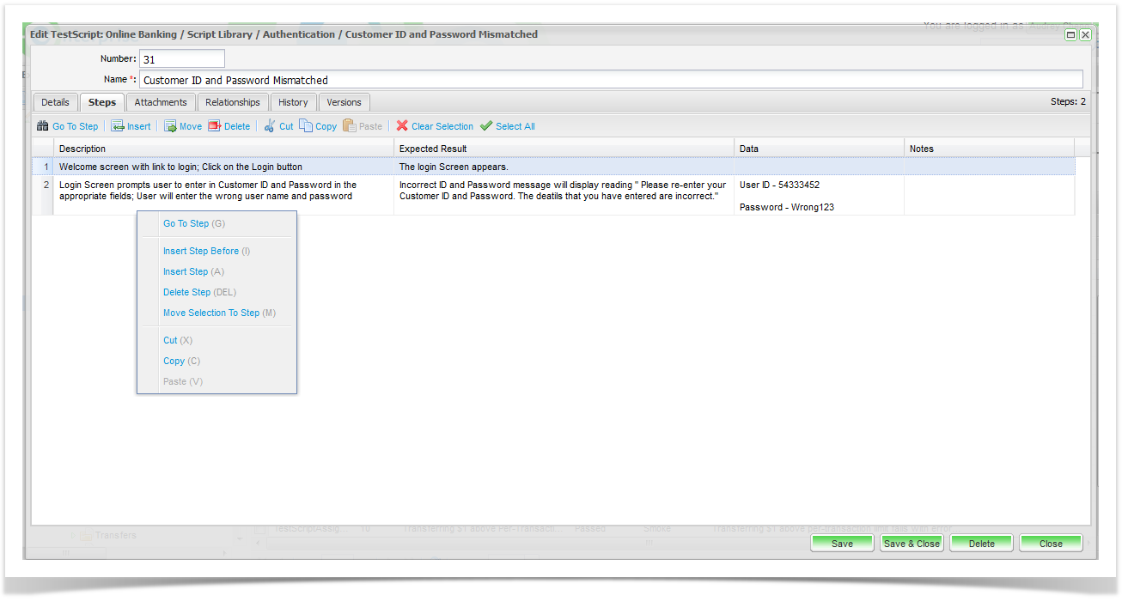Select step 1 row Welcome screen description

point(180,167)
